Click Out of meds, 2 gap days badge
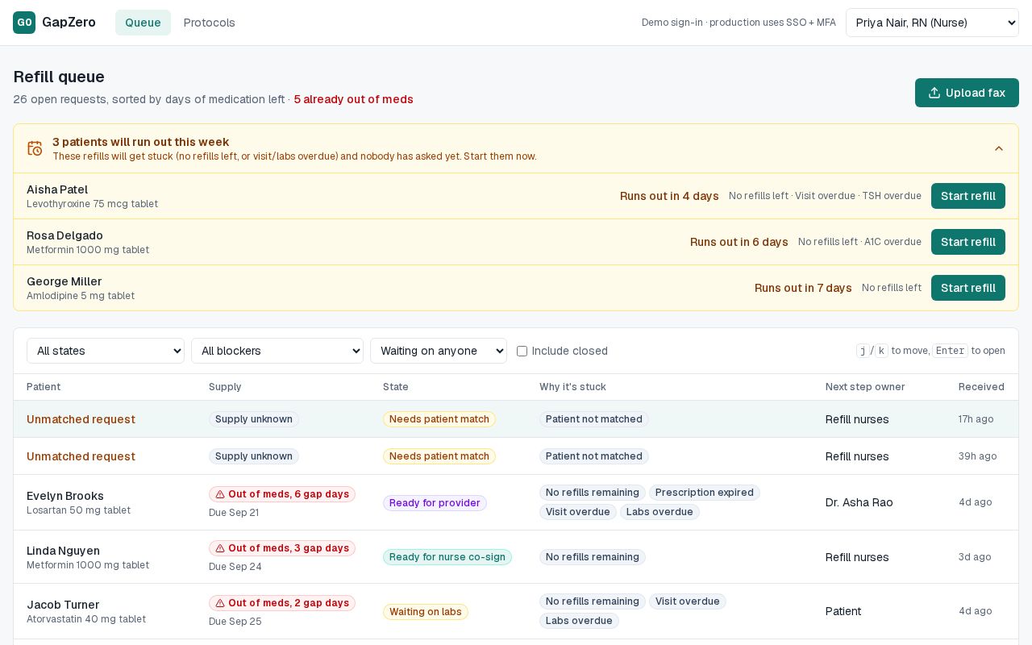Image resolution: width=1032 pixels, height=645 pixels. [282, 603]
